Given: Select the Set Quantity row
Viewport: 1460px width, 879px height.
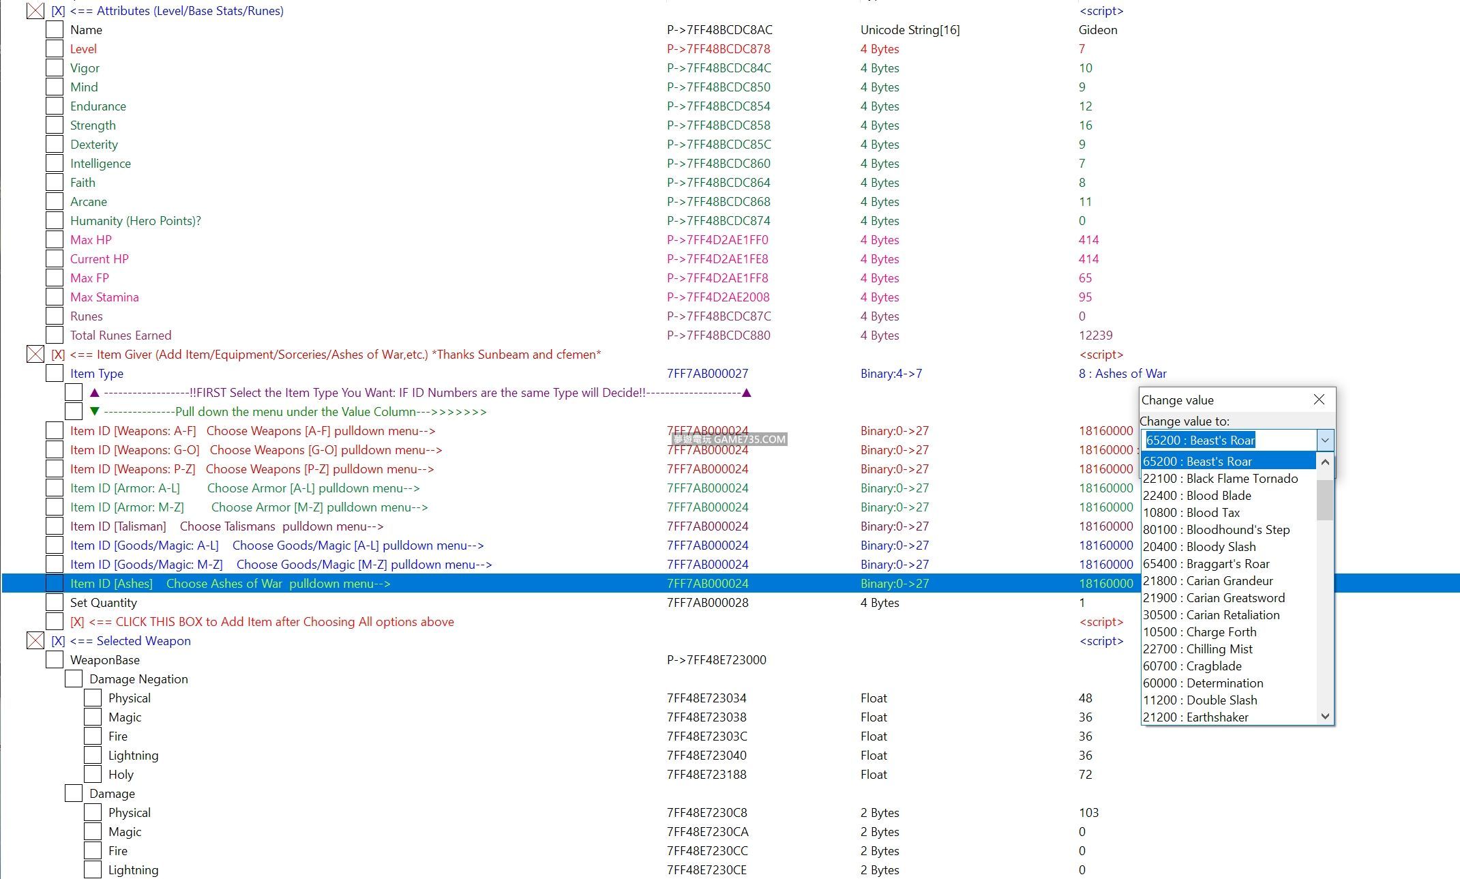Looking at the screenshot, I should pyautogui.click(x=104, y=603).
